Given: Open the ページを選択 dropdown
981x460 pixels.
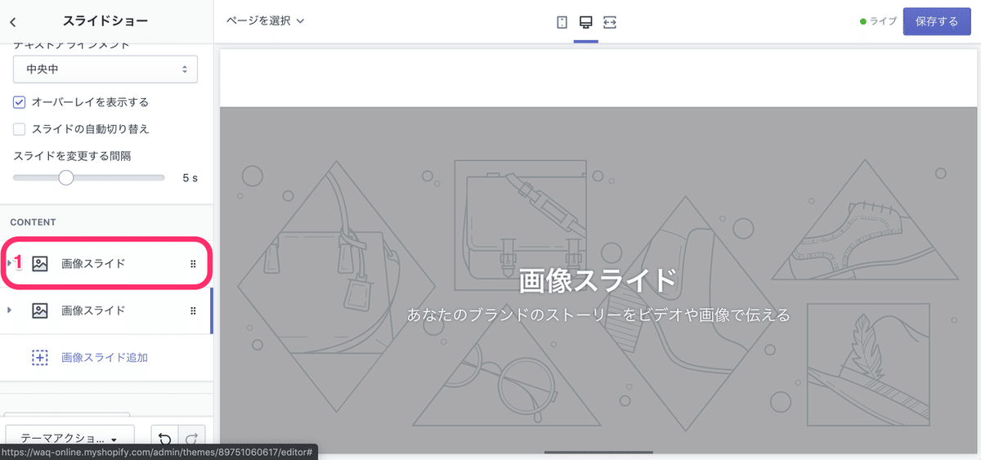Looking at the screenshot, I should 266,21.
